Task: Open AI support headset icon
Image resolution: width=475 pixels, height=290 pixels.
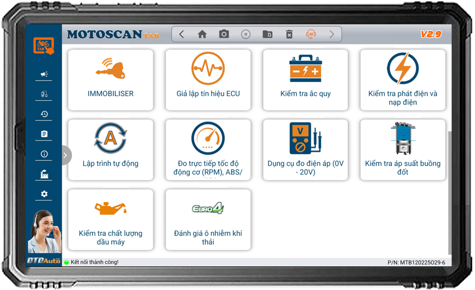Action: point(311,34)
